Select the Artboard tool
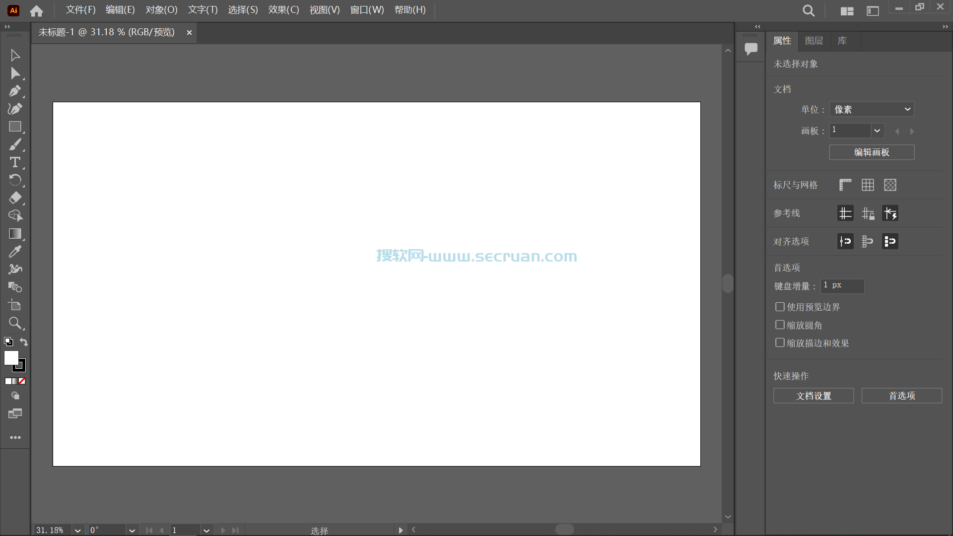The width and height of the screenshot is (953, 536). click(15, 305)
